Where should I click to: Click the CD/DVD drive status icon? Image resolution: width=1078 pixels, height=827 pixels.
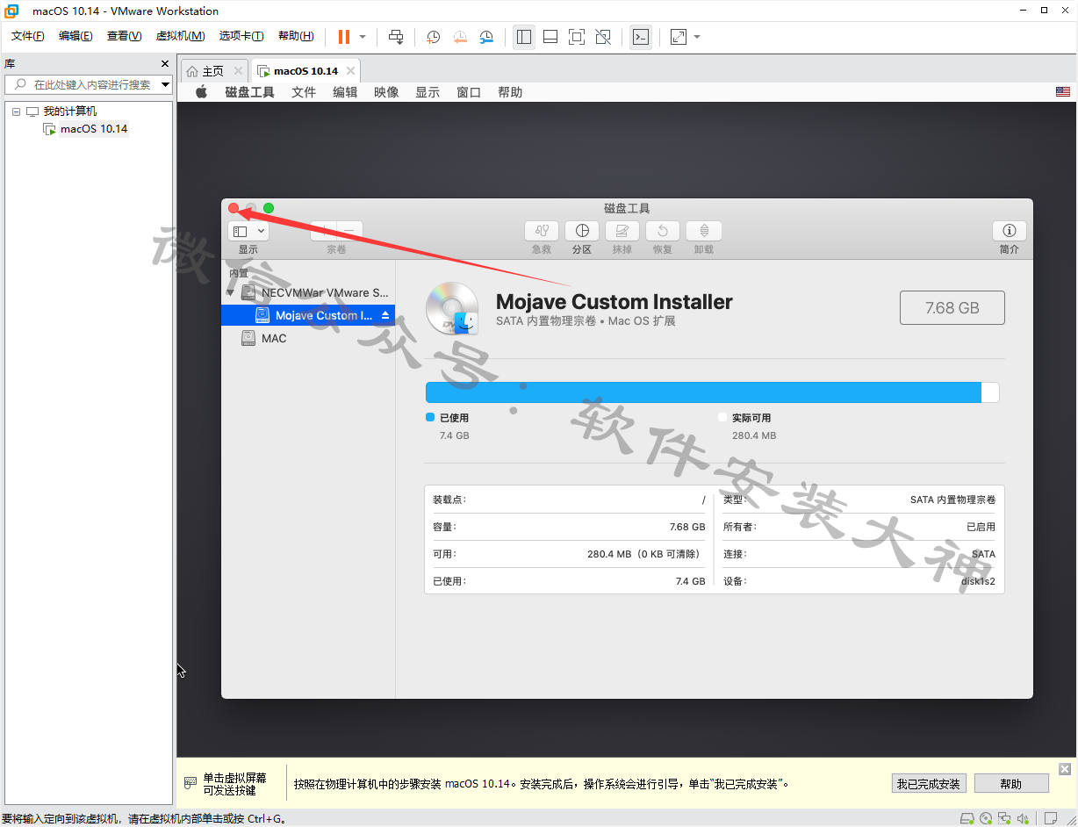(x=986, y=818)
